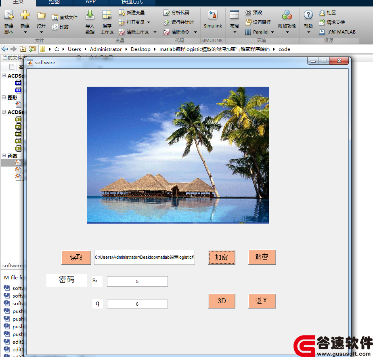Click Desktop in the address bar path
373x357 pixels.
[x=140, y=49]
